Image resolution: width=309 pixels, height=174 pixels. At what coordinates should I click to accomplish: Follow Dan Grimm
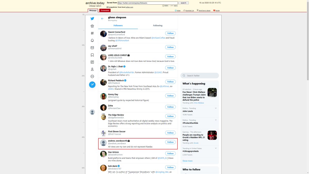tap(170, 153)
